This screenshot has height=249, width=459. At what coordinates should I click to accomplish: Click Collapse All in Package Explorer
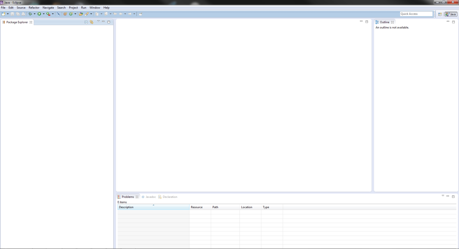[x=86, y=22]
